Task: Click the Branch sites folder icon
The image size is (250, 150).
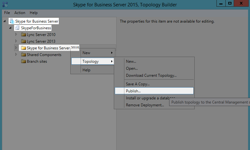Action: pyautogui.click(x=23, y=61)
